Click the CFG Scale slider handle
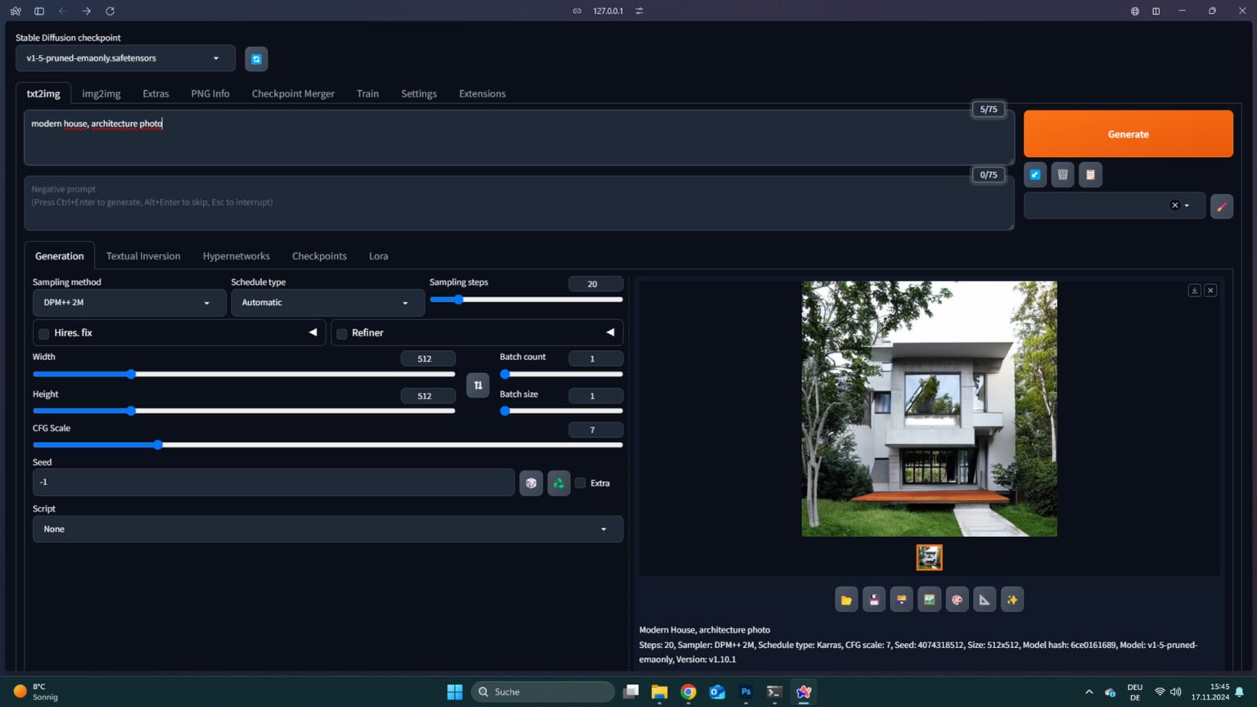Screen dimensions: 1257x707 158,445
